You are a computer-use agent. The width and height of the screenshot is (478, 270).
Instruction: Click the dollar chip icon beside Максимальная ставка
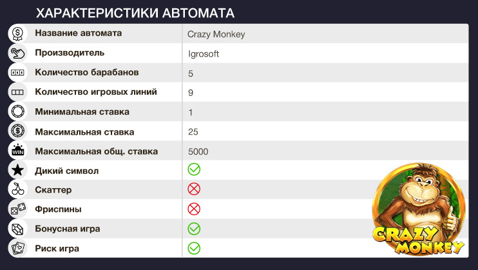pyautogui.click(x=17, y=131)
